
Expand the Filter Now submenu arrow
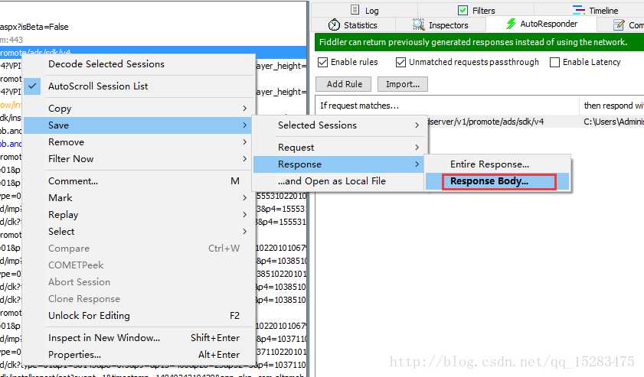244,159
